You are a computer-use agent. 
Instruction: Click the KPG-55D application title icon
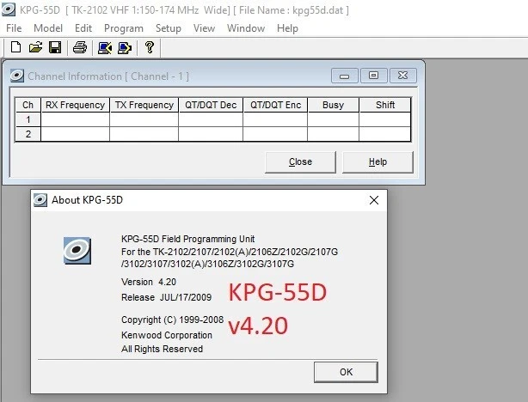(x=8, y=9)
